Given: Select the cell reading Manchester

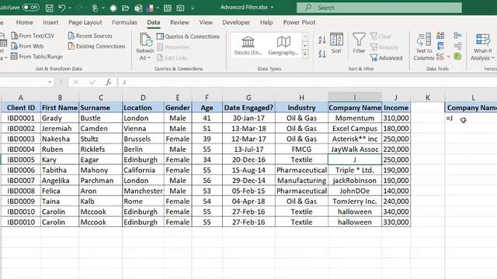Looking at the screenshot, I should click(143, 191).
